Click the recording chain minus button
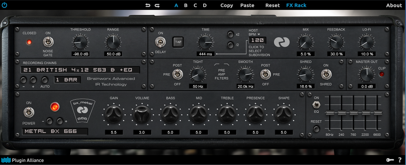 (23, 80)
